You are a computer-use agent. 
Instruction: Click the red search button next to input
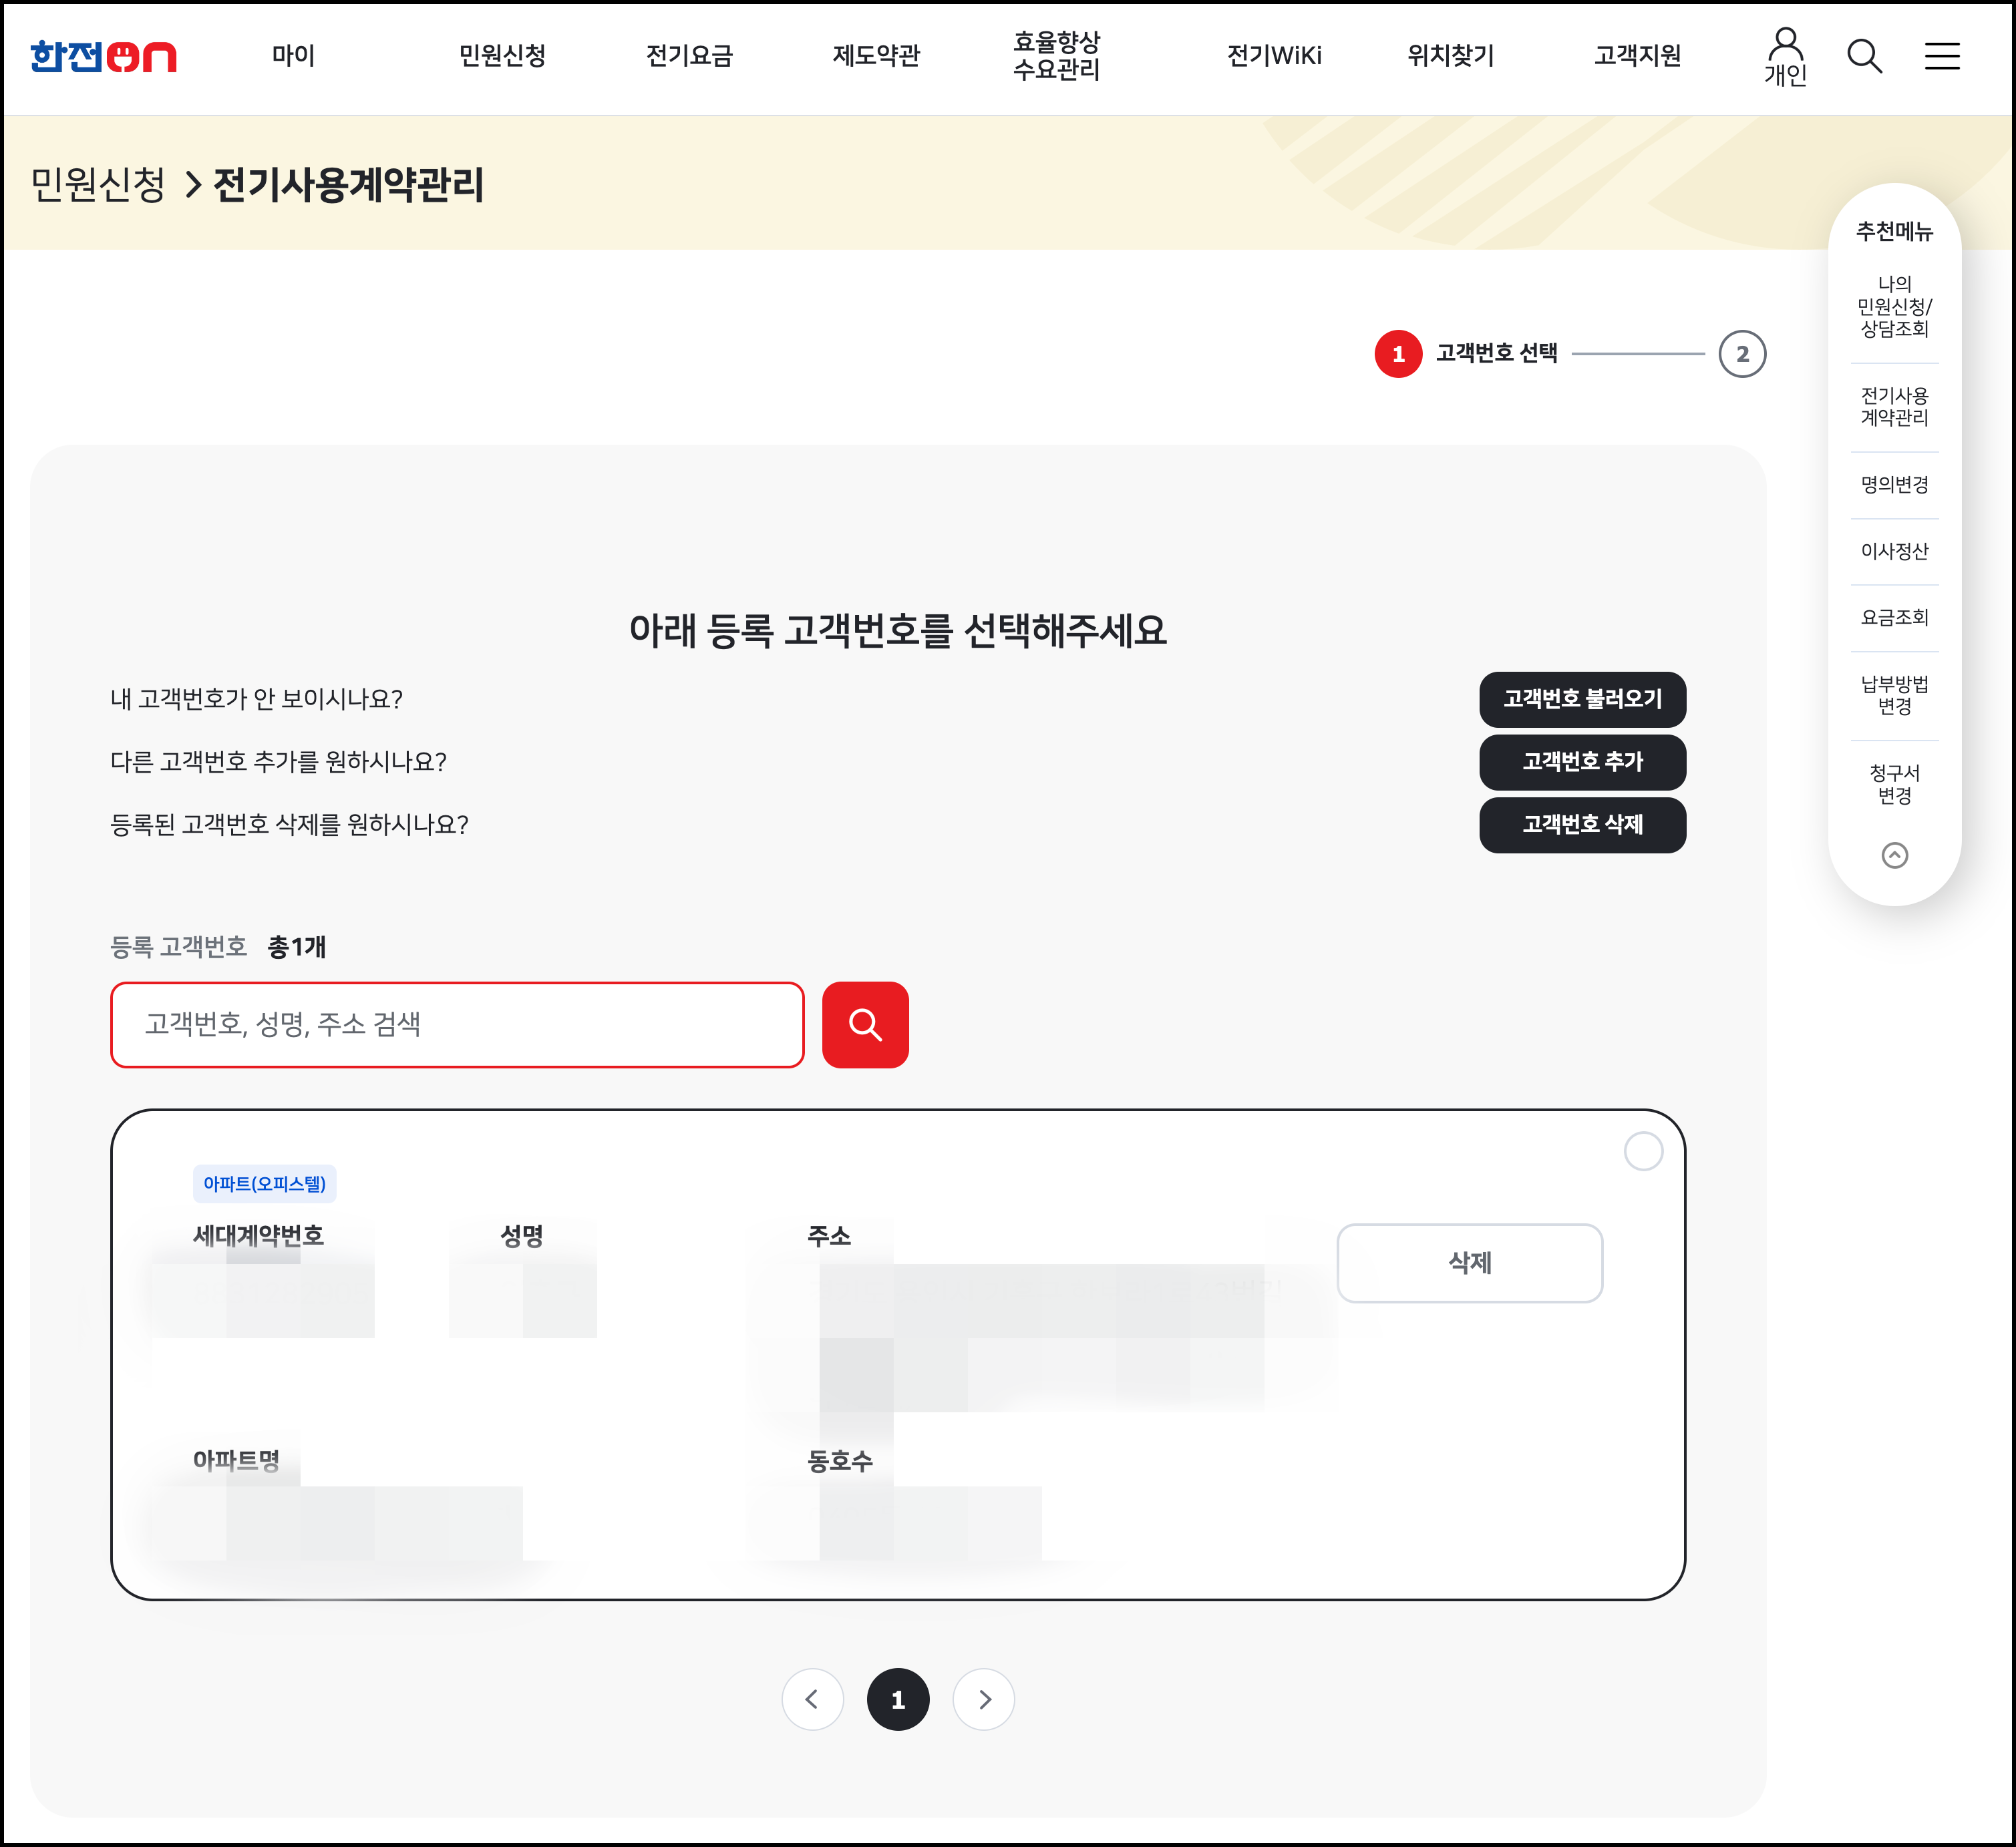(x=865, y=1024)
